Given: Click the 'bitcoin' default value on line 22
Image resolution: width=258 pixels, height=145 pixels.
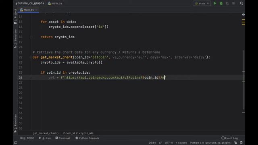Looking at the screenshot, I should (100, 57).
